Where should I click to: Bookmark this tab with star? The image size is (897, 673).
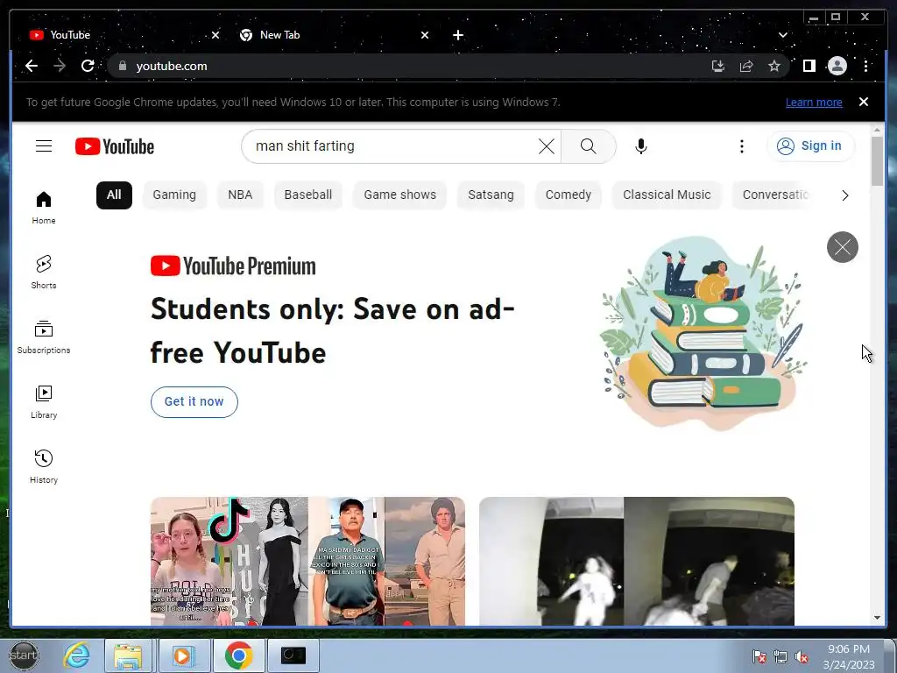774,66
